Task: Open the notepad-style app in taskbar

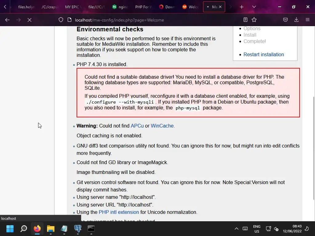Action: coord(64,229)
